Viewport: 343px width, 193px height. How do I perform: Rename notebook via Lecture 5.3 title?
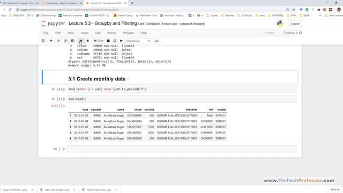tap(102, 24)
